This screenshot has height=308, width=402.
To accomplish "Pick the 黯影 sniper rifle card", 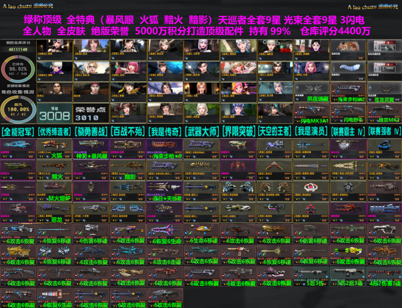I will click(x=128, y=170).
